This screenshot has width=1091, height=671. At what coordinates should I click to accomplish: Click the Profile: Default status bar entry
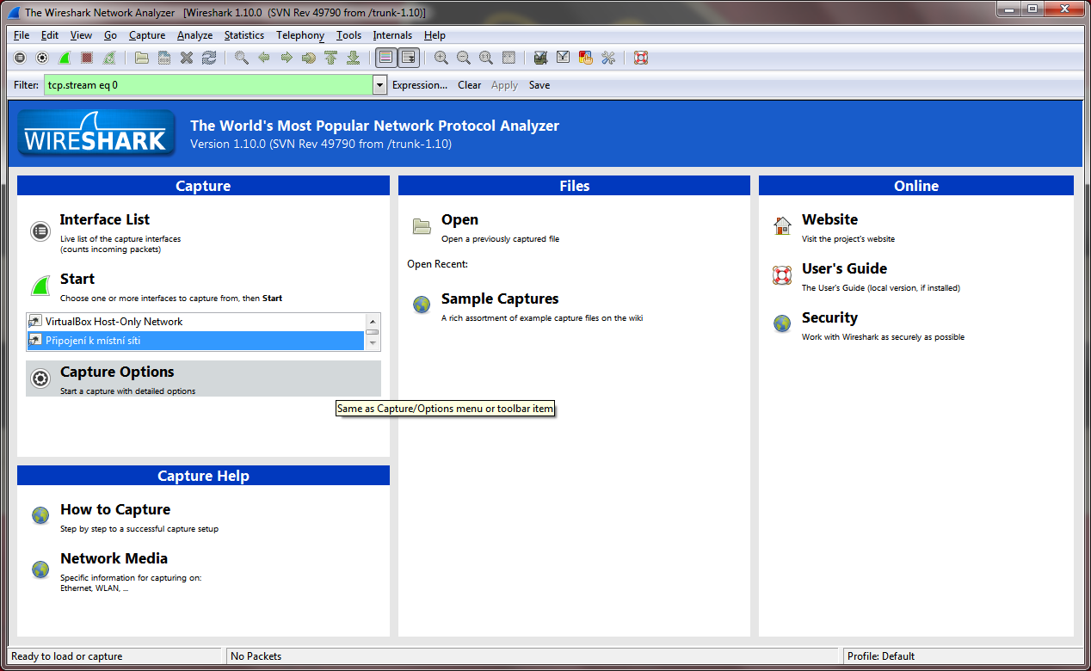[881, 656]
